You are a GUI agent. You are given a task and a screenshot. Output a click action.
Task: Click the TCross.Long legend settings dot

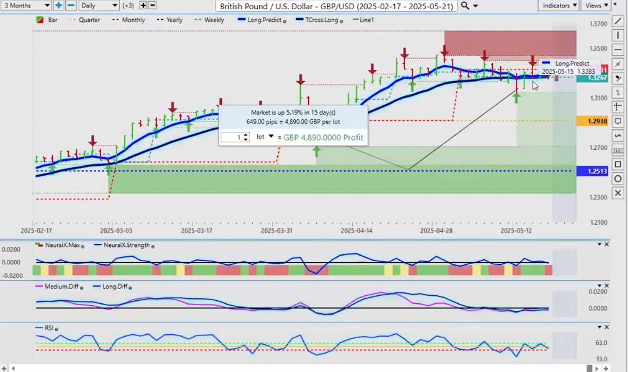[342, 21]
